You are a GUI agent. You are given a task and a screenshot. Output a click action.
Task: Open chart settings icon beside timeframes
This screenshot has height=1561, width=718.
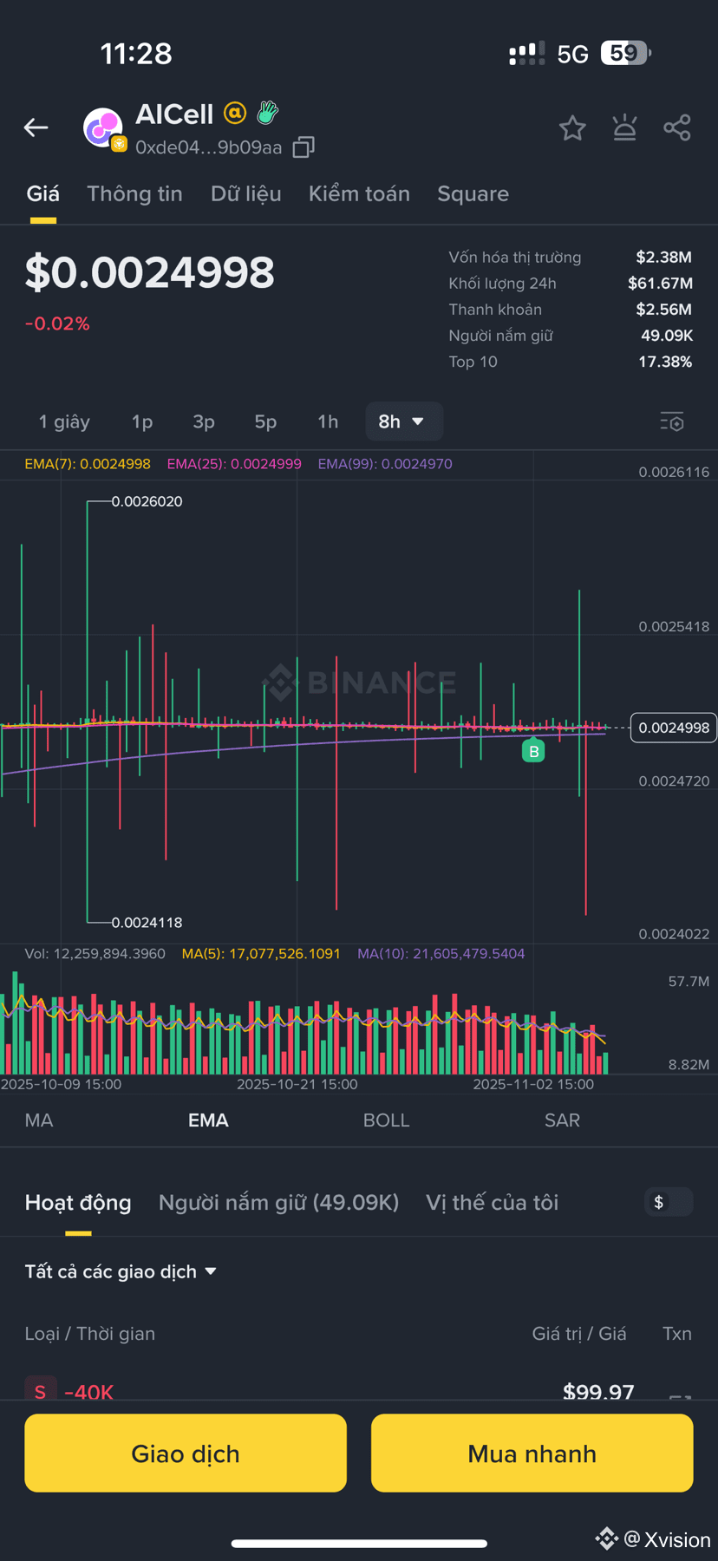tap(672, 422)
